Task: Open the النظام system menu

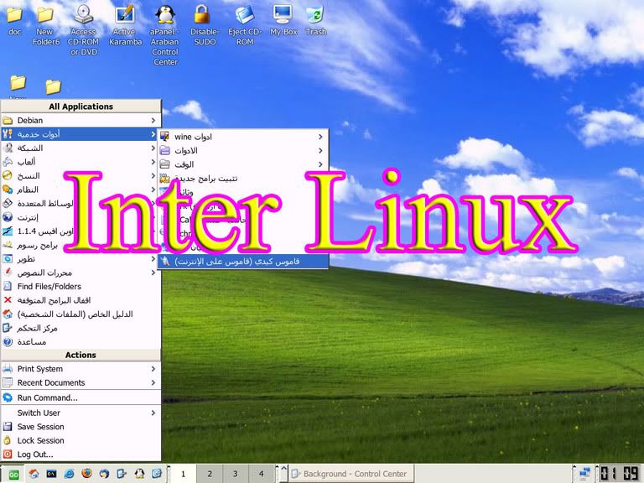Action: [80, 190]
